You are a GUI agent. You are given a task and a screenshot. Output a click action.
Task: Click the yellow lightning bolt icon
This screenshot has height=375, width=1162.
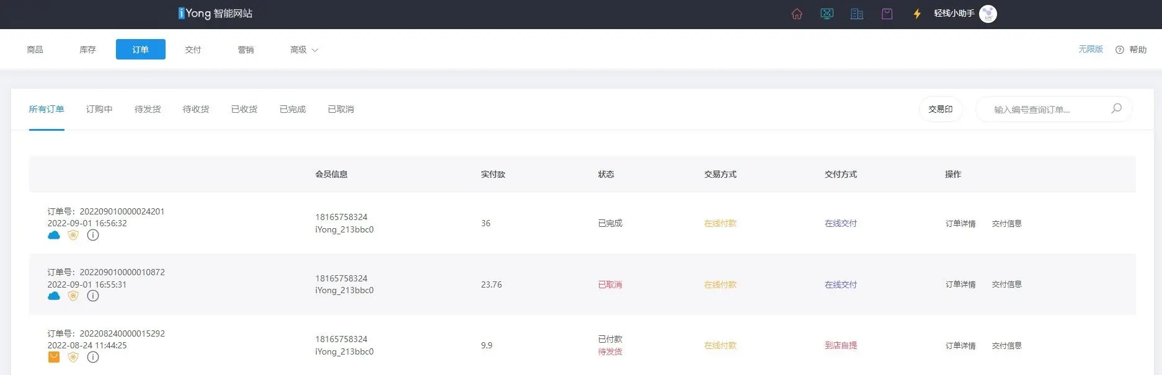click(917, 14)
